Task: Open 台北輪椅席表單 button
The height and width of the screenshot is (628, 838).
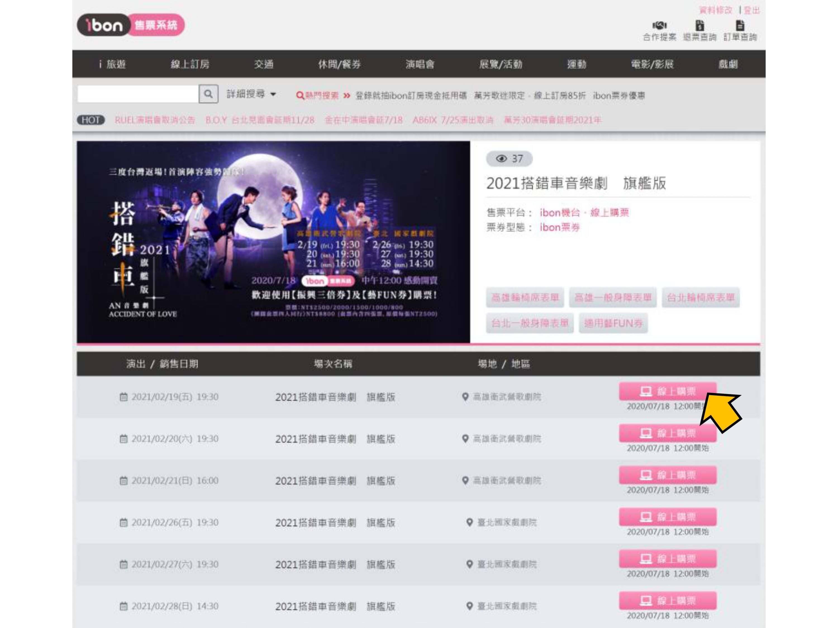Action: [x=701, y=298]
